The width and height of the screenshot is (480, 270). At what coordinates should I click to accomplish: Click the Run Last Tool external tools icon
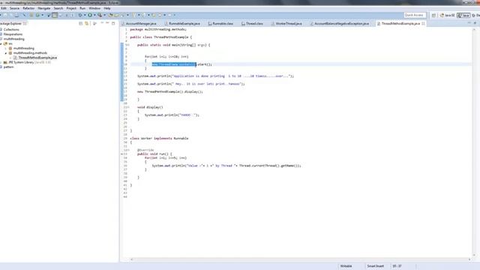(x=100, y=15)
